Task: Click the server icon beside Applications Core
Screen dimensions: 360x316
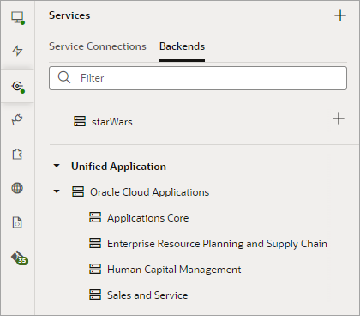Action: pyautogui.click(x=95, y=217)
